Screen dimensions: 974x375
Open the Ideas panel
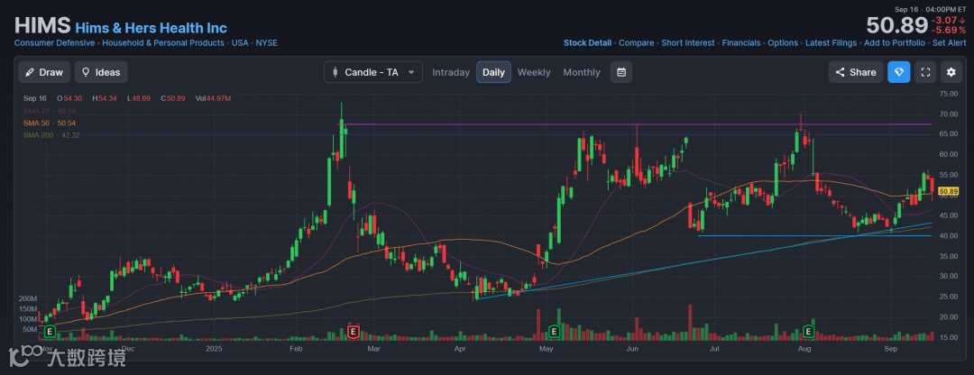click(x=101, y=72)
